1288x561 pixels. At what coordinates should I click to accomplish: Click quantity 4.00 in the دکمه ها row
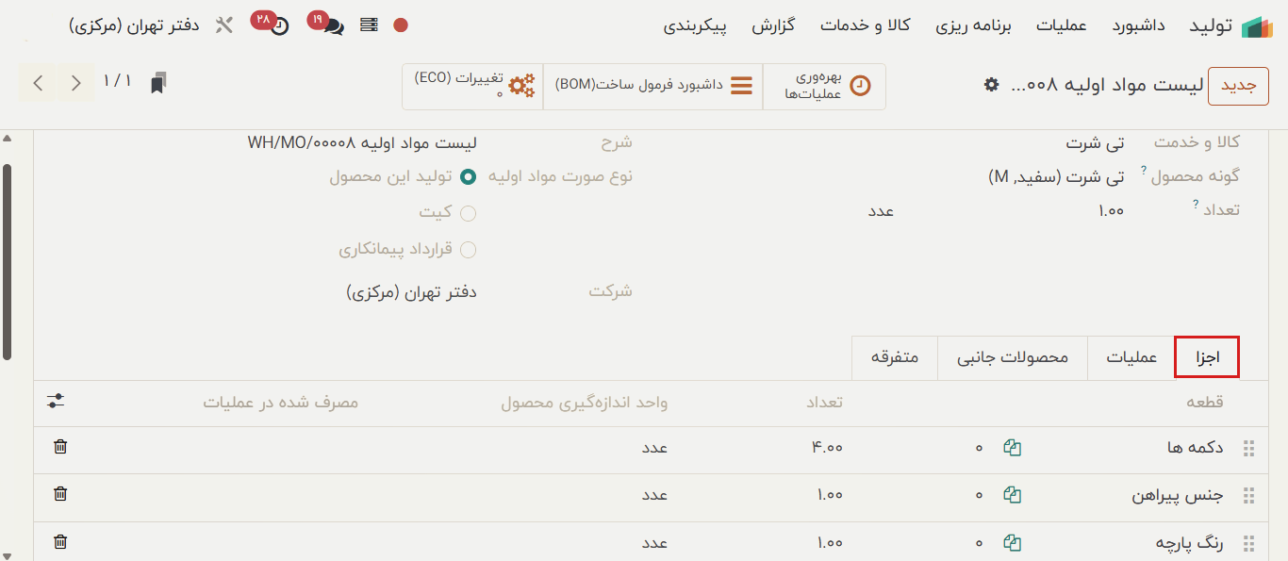(826, 448)
